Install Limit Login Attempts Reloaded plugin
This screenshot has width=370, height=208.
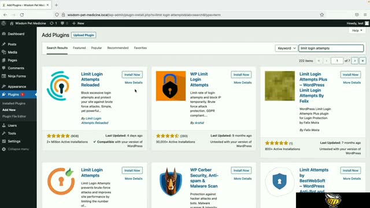tap(132, 75)
